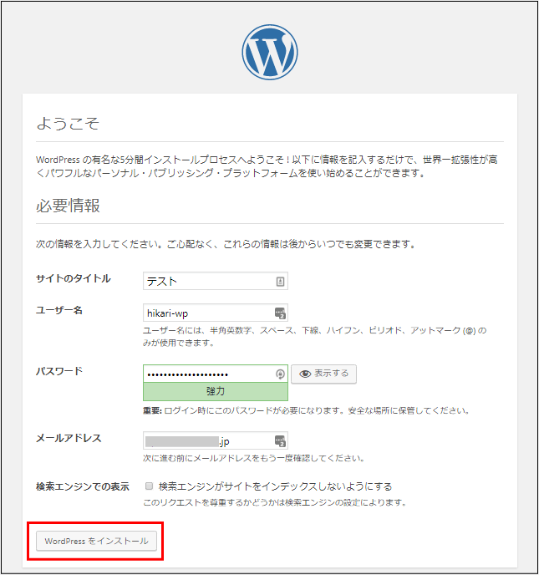Click the WordPress をインストール button
Screen dimensions: 539x575
click(96, 541)
